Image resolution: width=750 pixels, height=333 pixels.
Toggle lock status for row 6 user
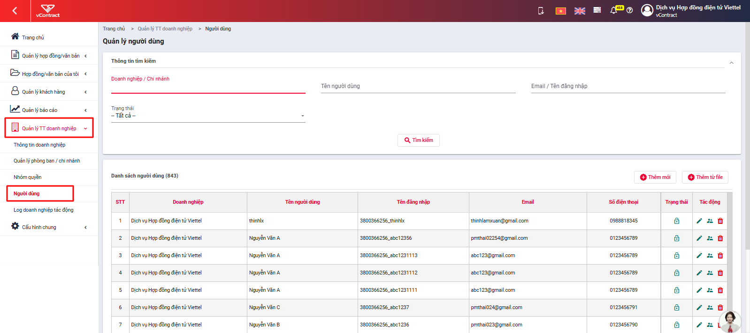(x=677, y=308)
